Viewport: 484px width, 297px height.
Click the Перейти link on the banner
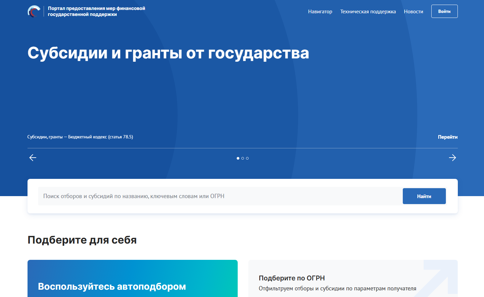point(448,137)
